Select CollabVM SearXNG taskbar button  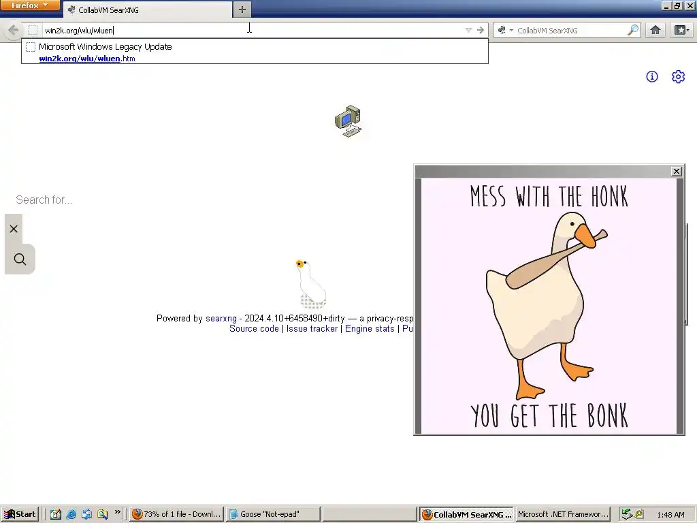(x=466, y=514)
